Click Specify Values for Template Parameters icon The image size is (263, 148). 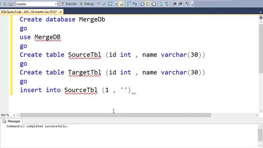click(x=187, y=4)
